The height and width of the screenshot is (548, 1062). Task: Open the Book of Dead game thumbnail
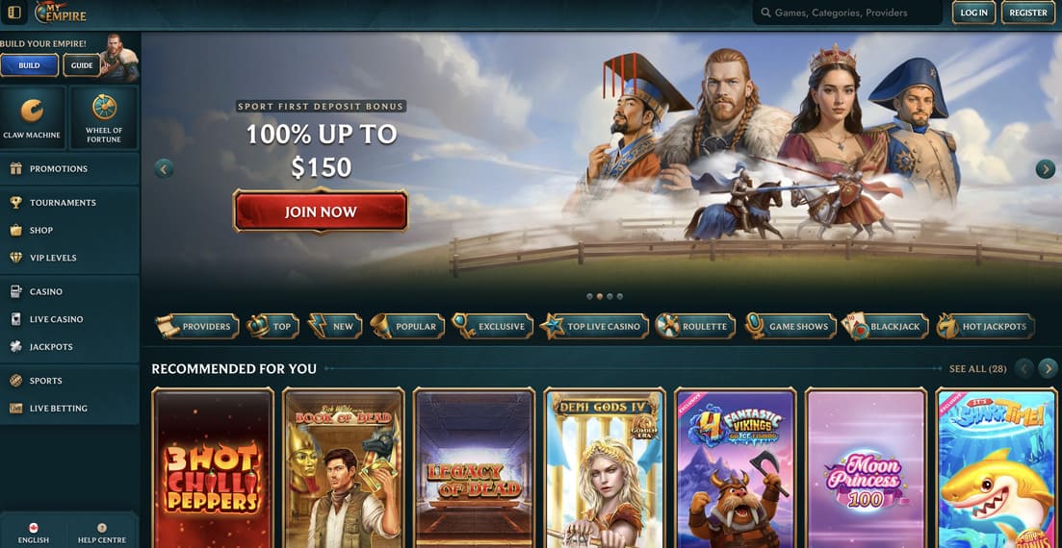(x=344, y=468)
